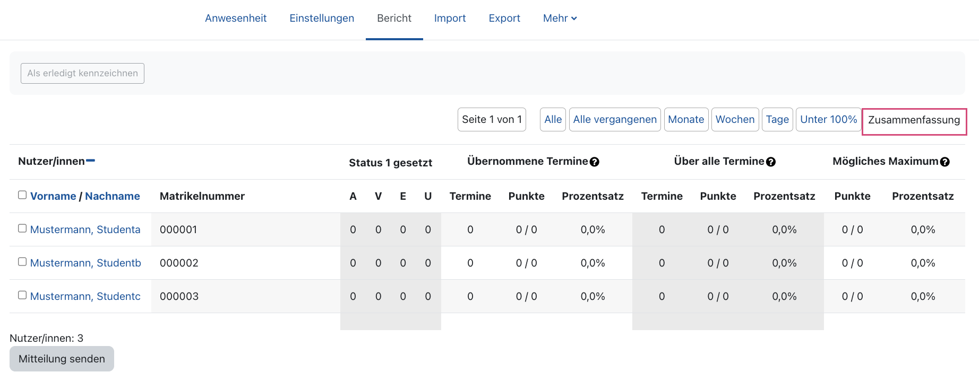
Task: Open the Einstellungen tab
Action: (322, 18)
